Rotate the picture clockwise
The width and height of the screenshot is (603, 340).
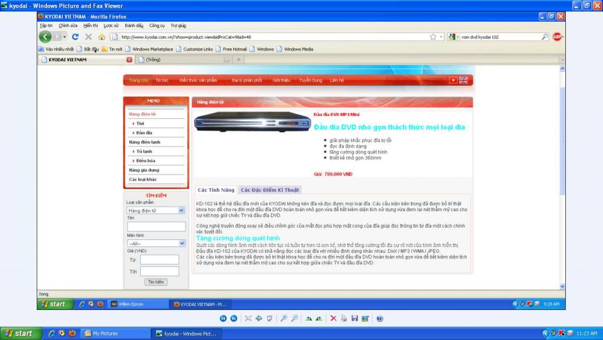pyautogui.click(x=309, y=318)
